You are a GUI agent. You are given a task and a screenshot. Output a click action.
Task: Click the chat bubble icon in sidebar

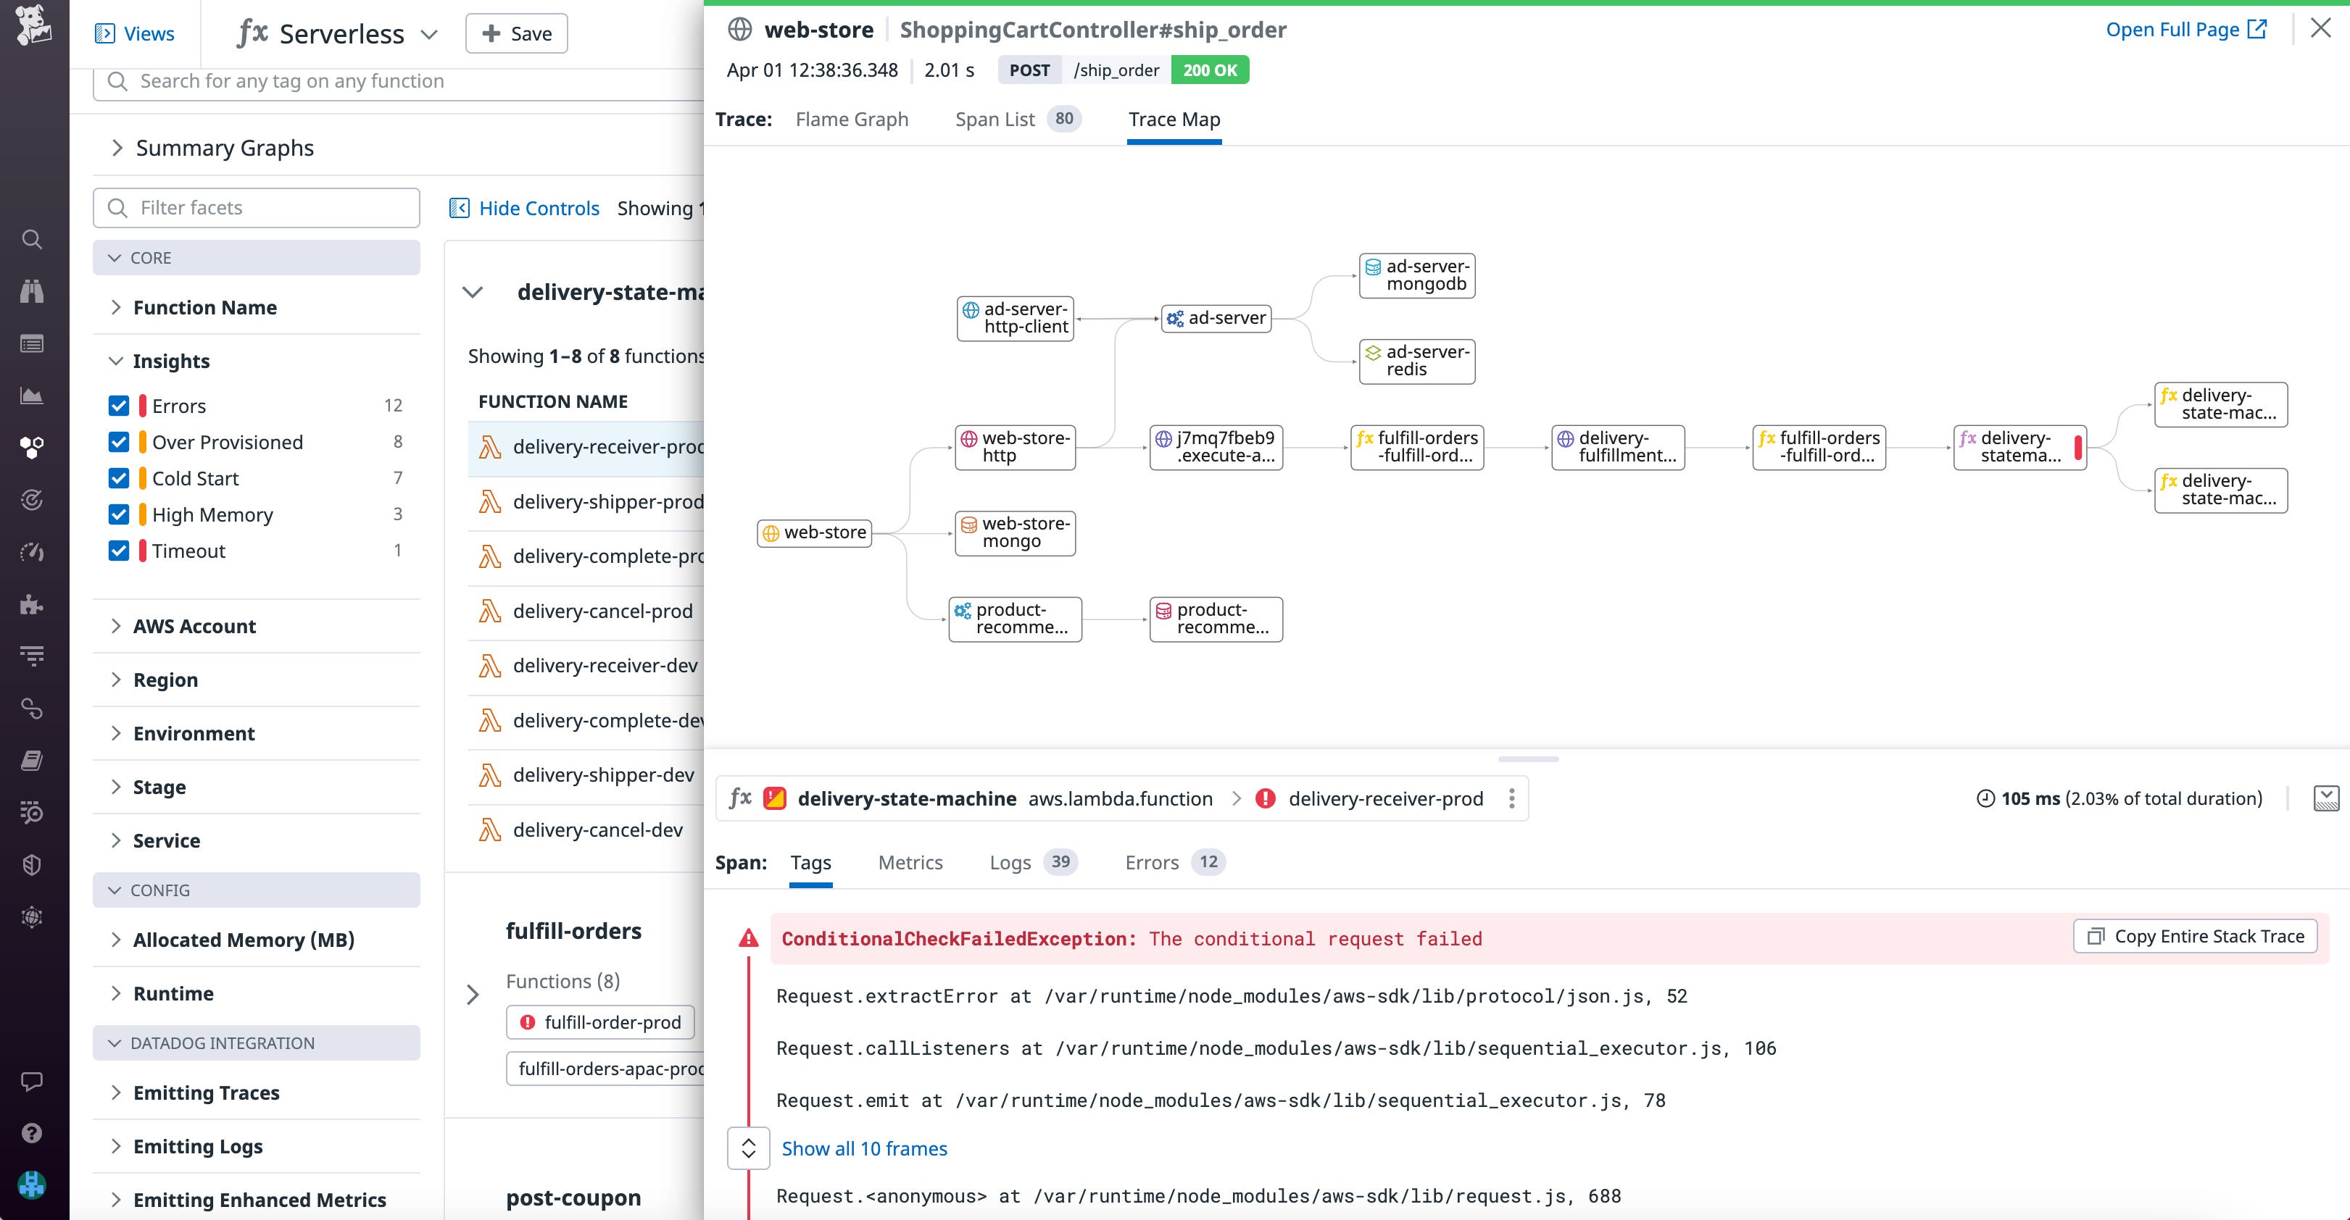pyautogui.click(x=32, y=1082)
